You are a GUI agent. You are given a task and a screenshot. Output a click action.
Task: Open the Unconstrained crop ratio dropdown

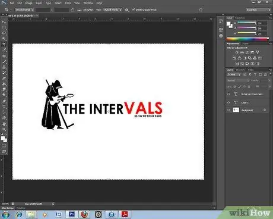pyautogui.click(x=24, y=10)
